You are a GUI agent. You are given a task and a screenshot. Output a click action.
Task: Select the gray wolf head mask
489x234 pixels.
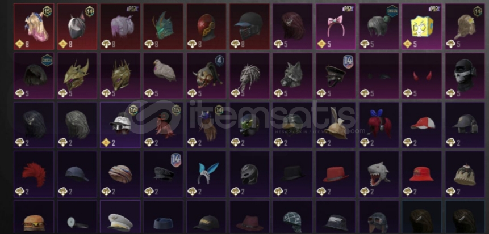(292, 75)
